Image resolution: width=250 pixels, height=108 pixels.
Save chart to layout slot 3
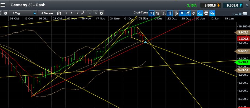click(83, 13)
